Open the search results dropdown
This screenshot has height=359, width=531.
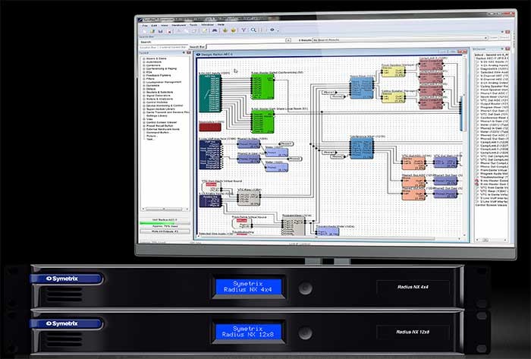coord(486,38)
